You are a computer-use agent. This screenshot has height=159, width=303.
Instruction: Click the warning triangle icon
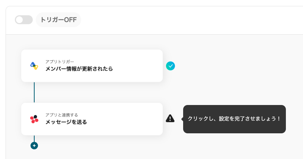point(170,119)
